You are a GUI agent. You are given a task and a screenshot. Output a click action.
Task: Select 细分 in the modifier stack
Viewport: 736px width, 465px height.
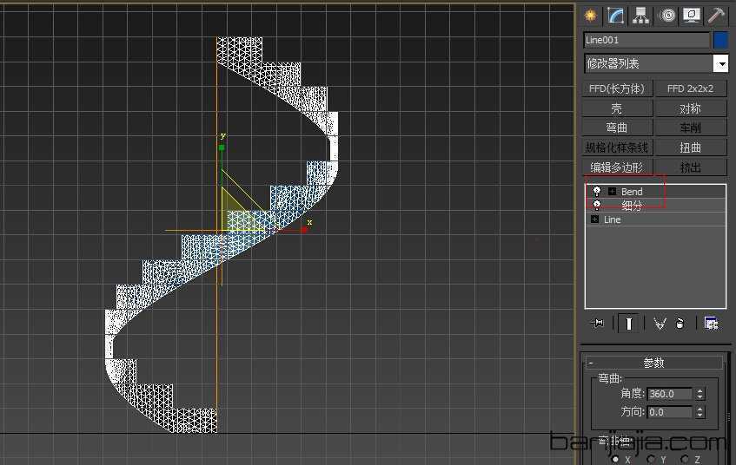pos(632,206)
